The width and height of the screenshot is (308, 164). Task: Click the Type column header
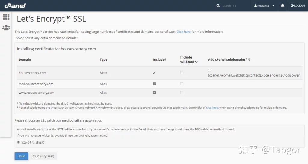click(x=103, y=59)
